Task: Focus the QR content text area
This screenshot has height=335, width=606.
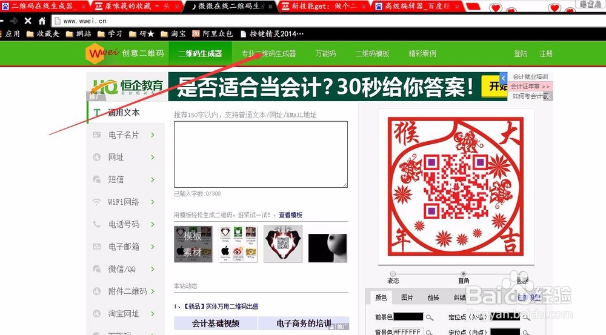Action: [x=261, y=154]
